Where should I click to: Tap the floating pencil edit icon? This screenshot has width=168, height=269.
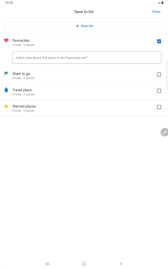pos(164,132)
